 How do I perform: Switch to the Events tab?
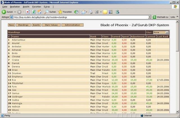pos(36,25)
